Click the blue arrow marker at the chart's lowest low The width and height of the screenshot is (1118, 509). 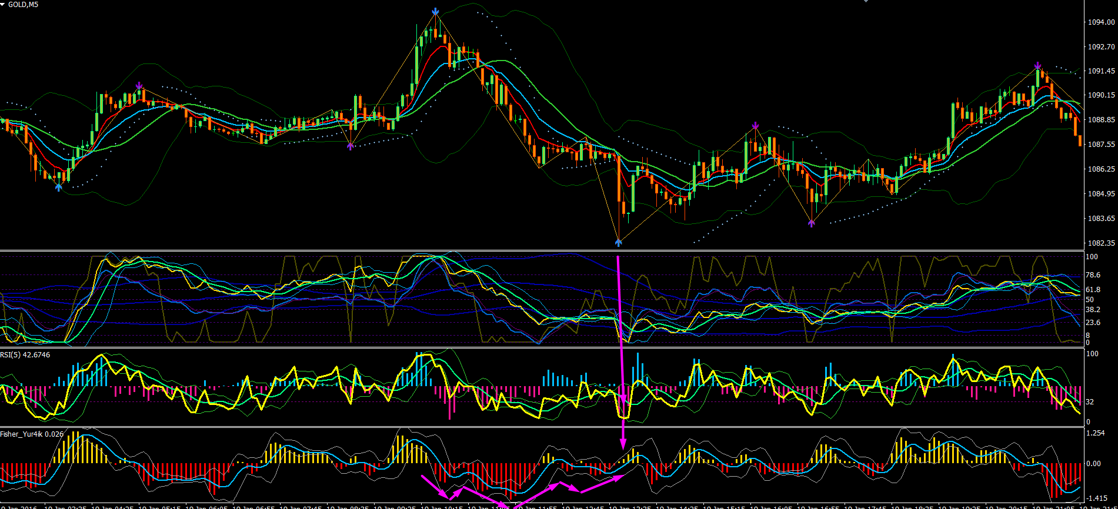[x=619, y=241]
